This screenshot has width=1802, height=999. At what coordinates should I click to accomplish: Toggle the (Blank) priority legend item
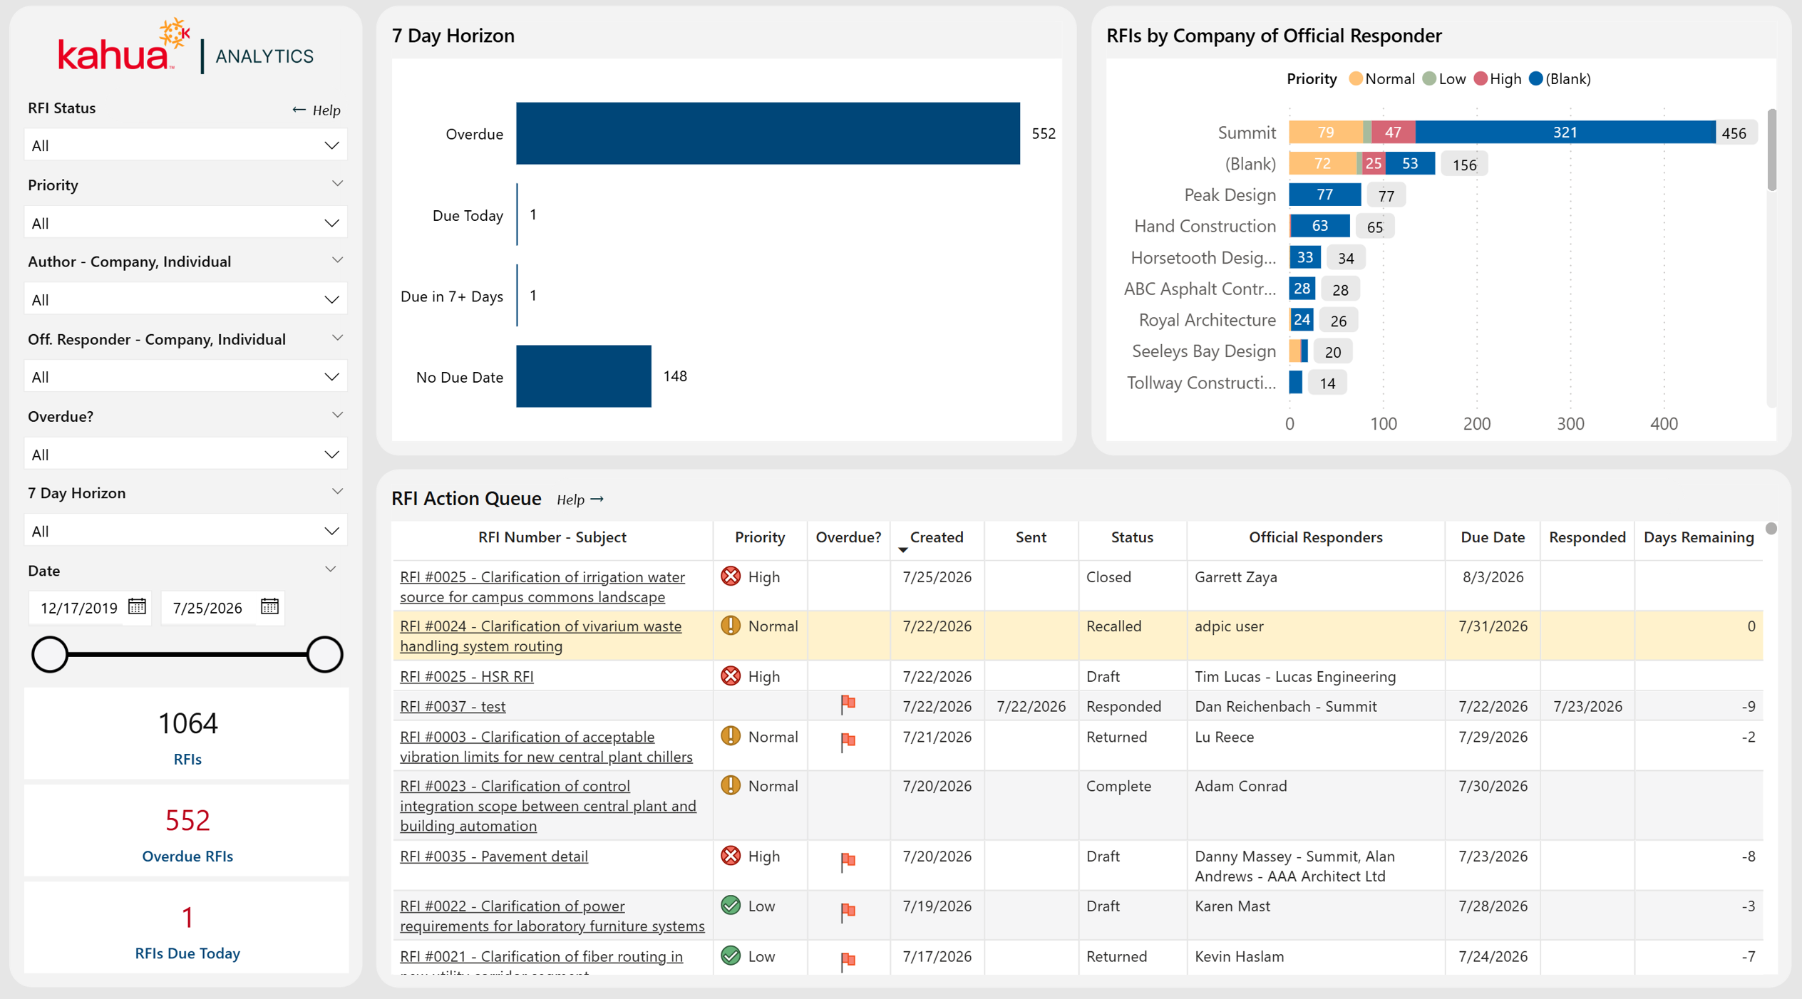(x=1560, y=79)
